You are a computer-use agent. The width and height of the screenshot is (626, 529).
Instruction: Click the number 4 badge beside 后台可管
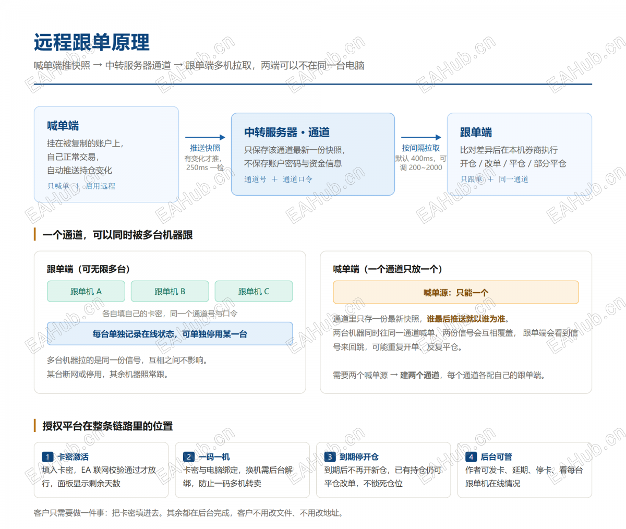(471, 457)
